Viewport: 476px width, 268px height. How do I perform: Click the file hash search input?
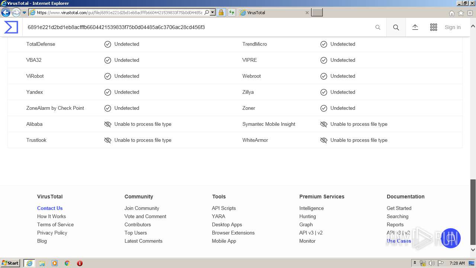click(x=201, y=27)
